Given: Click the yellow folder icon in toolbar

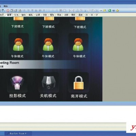Looking at the screenshot, I should click(105, 11).
